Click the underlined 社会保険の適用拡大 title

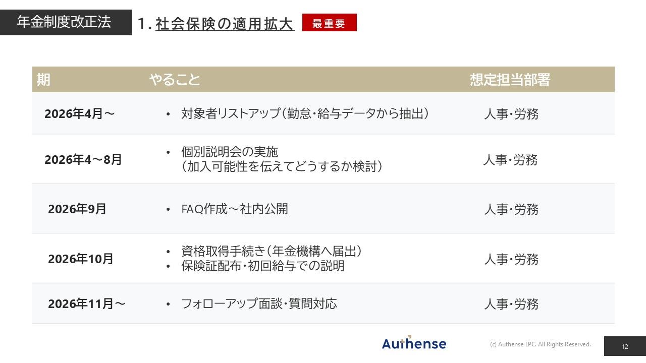(225, 24)
